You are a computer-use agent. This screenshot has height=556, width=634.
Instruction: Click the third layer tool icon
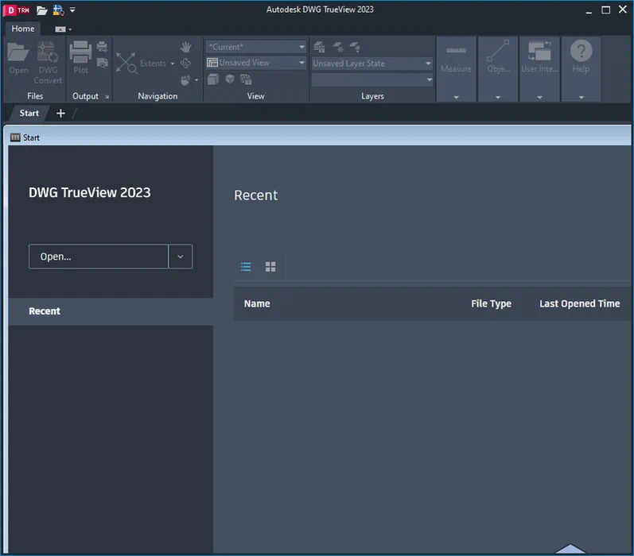tap(355, 47)
